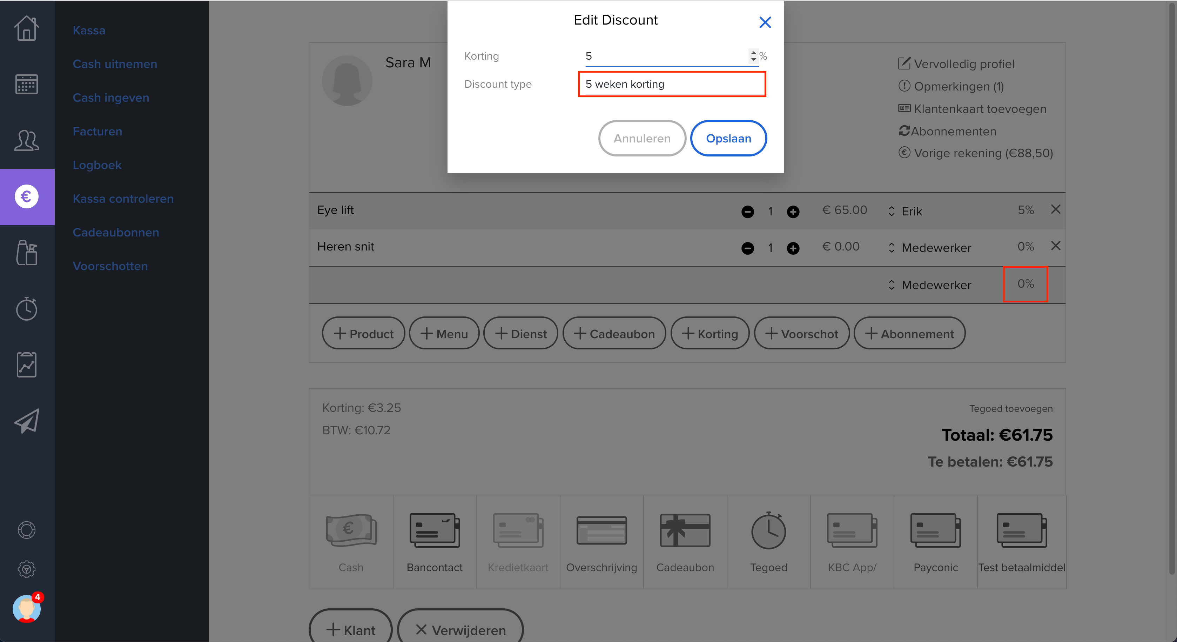Open the lifebuoy support icon

point(27,530)
